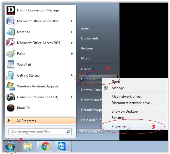
Task: Open Control Panel
Action: click(x=91, y=90)
